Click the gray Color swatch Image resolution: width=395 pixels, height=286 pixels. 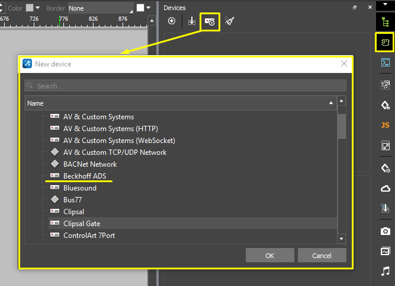tap(30, 8)
